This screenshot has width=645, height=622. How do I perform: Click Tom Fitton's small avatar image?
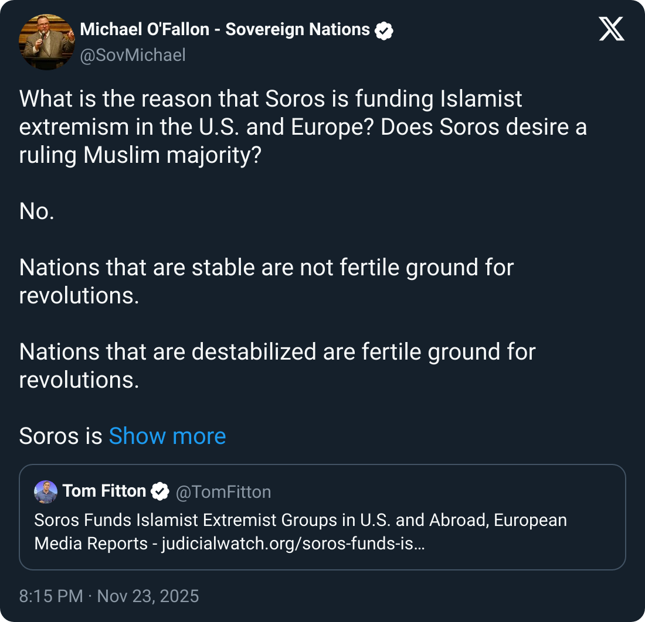click(46, 491)
